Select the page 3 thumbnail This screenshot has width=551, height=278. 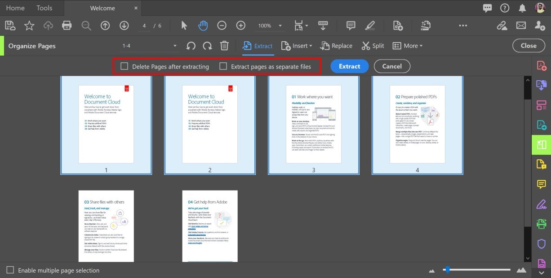[x=313, y=124]
